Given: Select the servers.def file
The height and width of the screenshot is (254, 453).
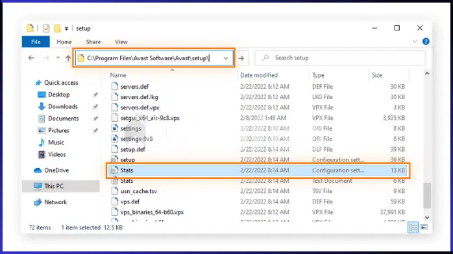Looking at the screenshot, I should [134, 86].
